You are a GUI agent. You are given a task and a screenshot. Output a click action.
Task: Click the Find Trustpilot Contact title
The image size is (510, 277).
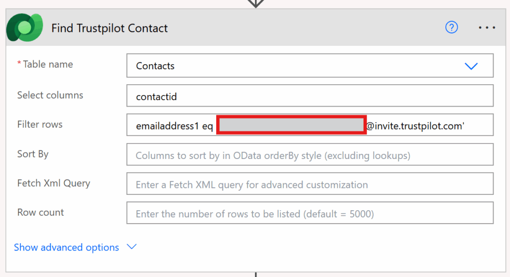click(x=110, y=28)
